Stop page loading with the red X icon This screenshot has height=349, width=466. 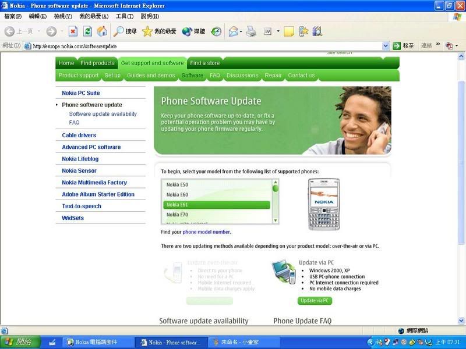tap(73, 31)
